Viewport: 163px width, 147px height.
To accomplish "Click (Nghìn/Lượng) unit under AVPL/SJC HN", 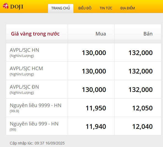I will point(22,56).
